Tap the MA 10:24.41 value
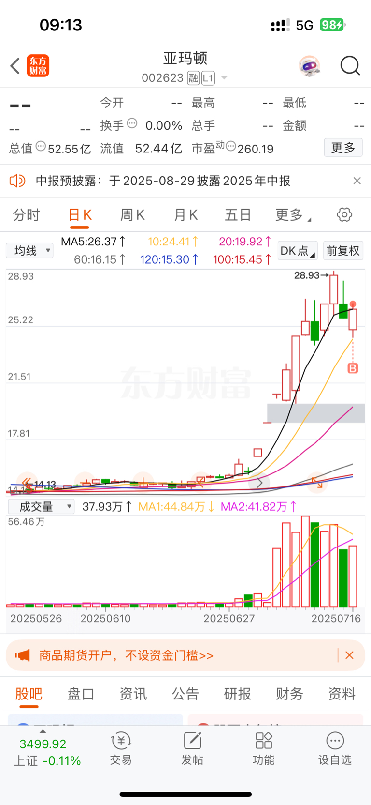This screenshot has width=371, height=805. pos(173,242)
